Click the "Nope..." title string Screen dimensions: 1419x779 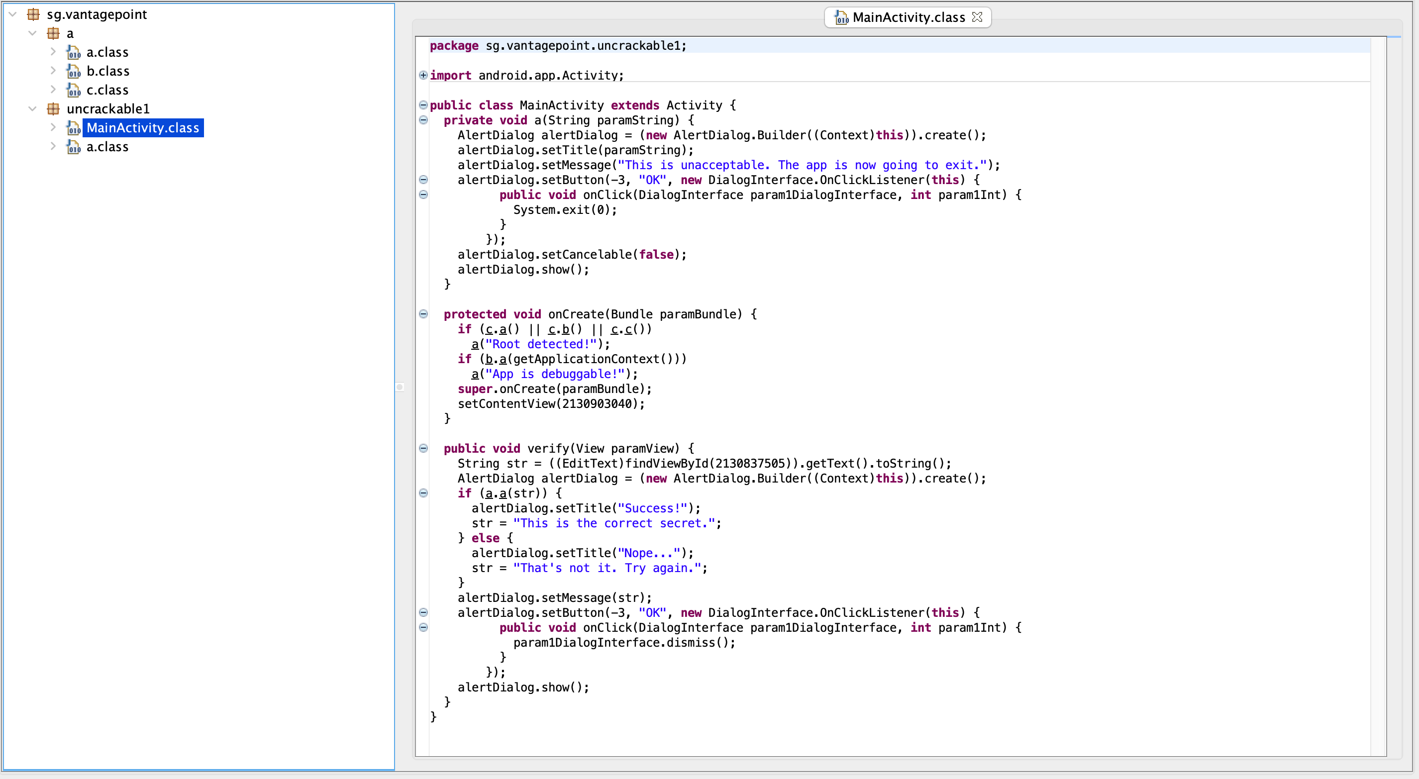tap(649, 553)
